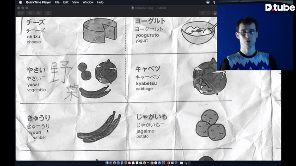Open the App Store from the Dock
This screenshot has width=296, height=166.
pyautogui.click(x=159, y=163)
